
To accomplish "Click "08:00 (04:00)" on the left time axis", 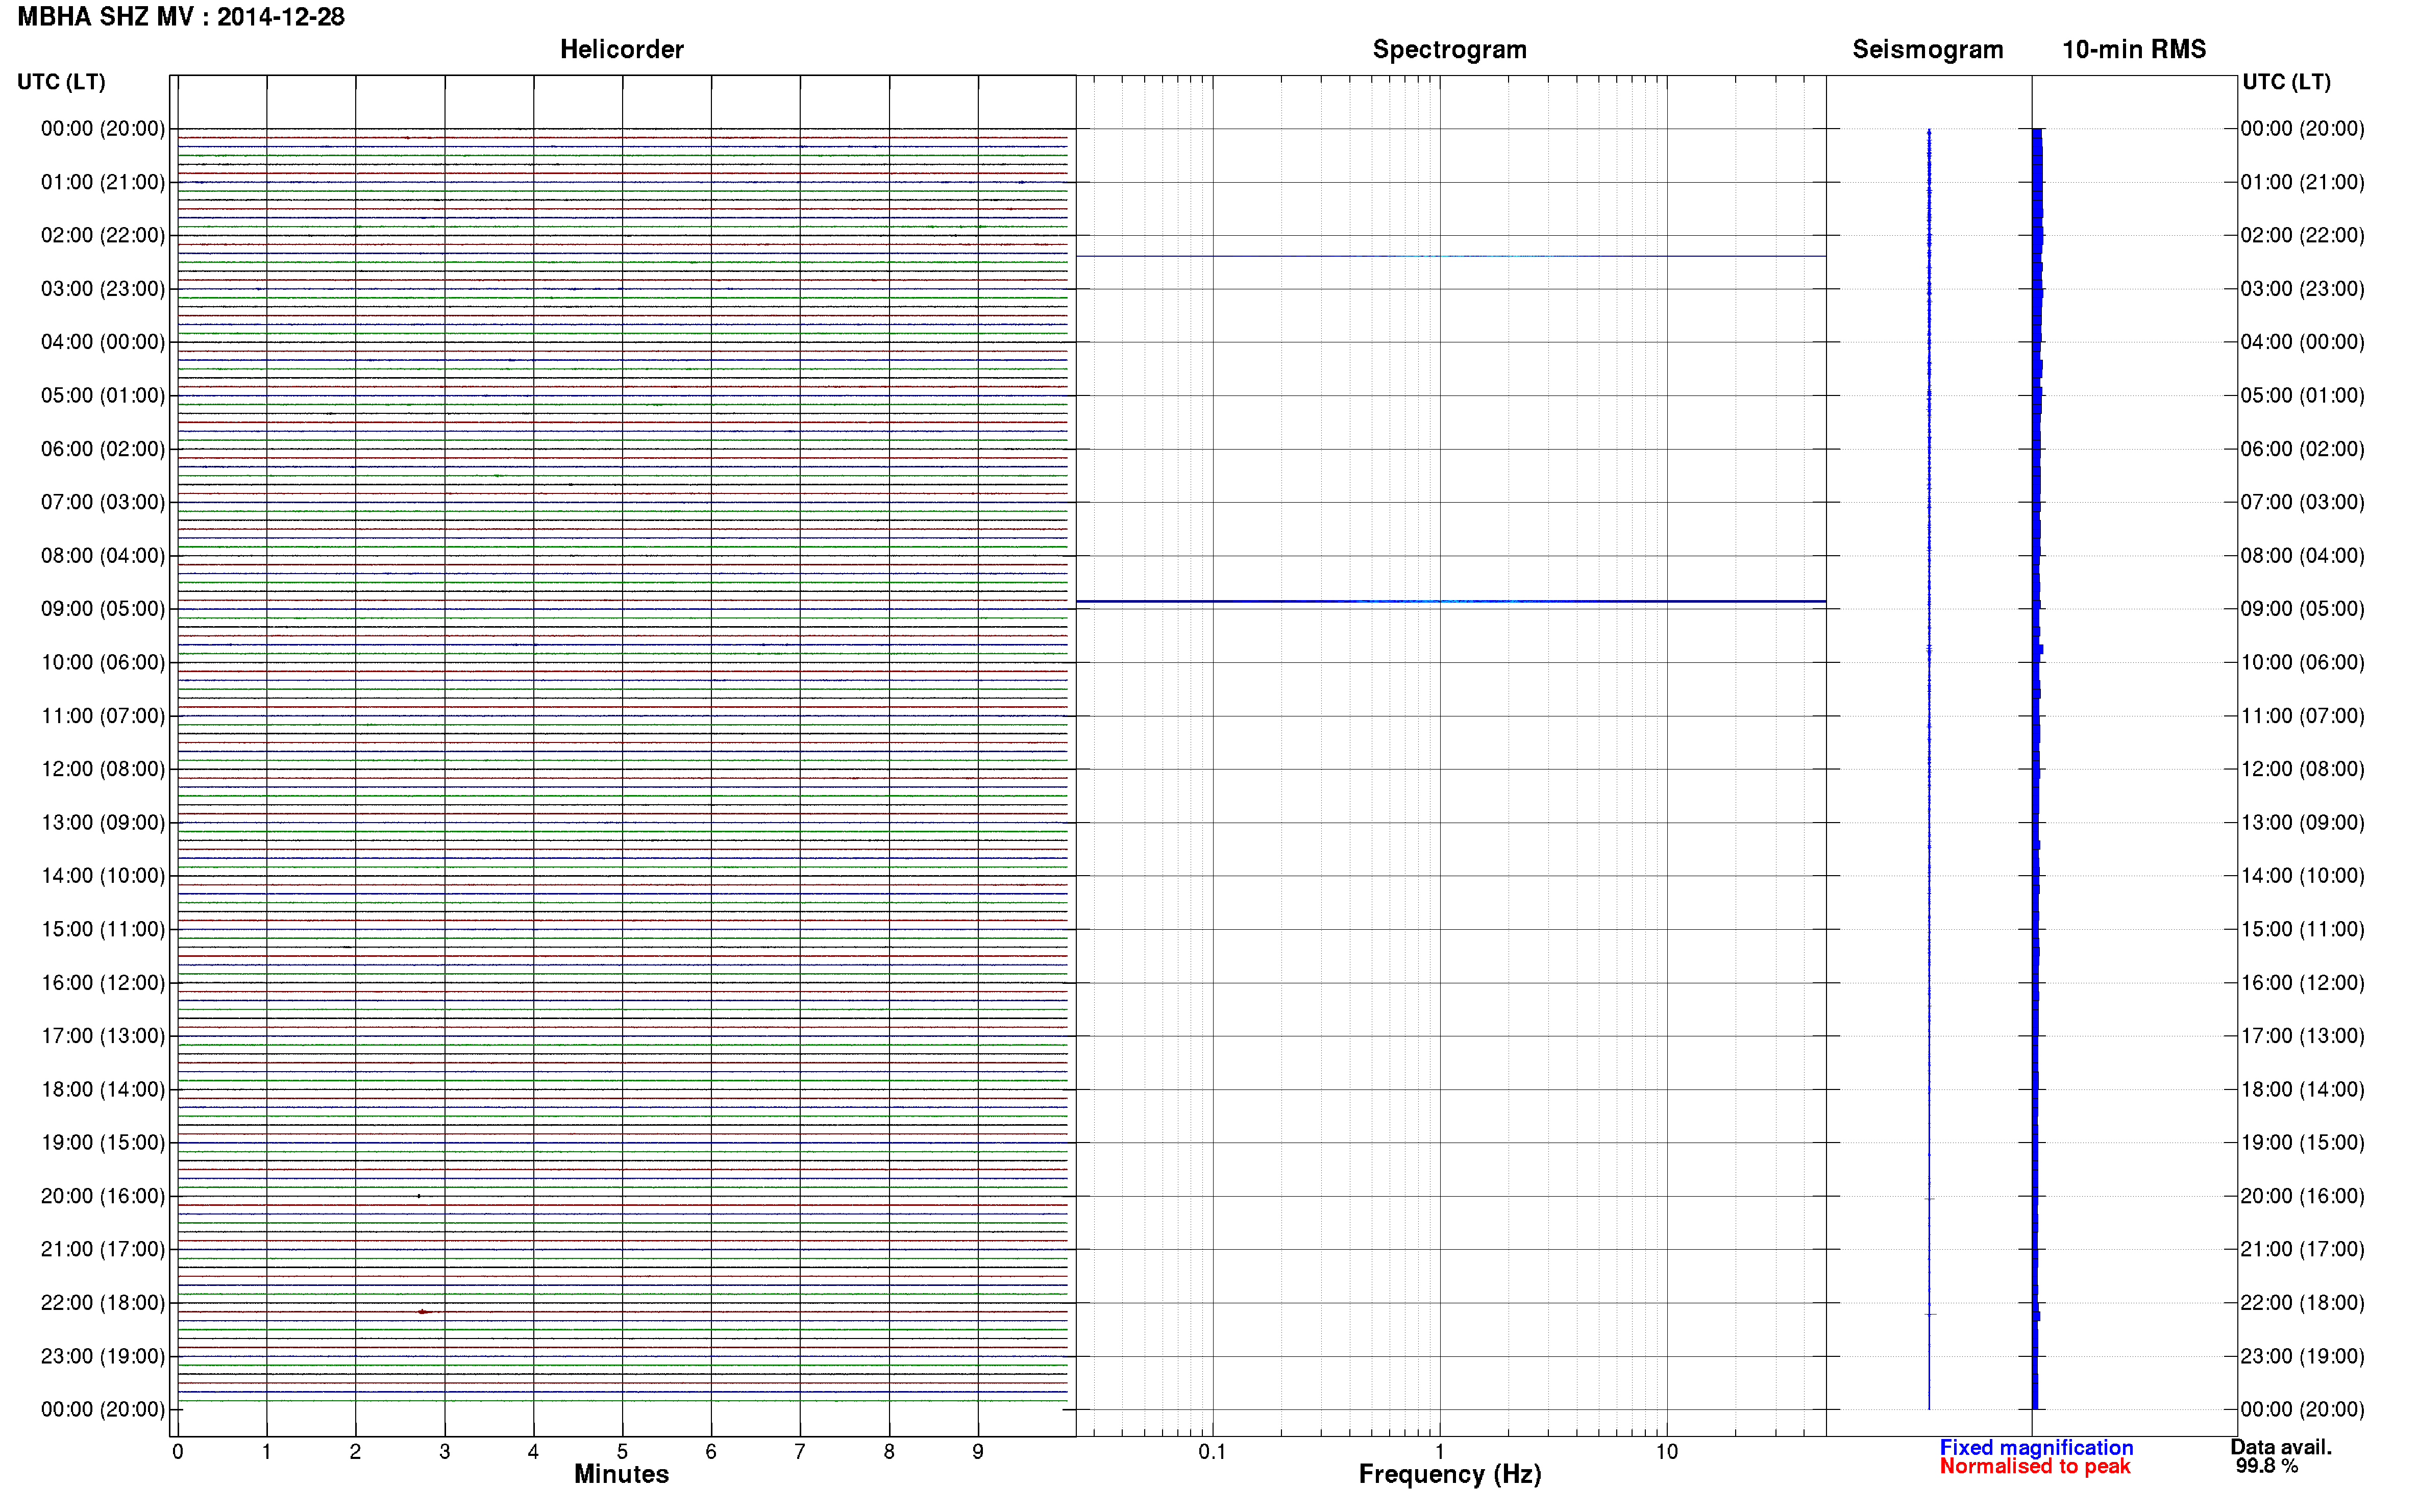I will click(x=103, y=555).
